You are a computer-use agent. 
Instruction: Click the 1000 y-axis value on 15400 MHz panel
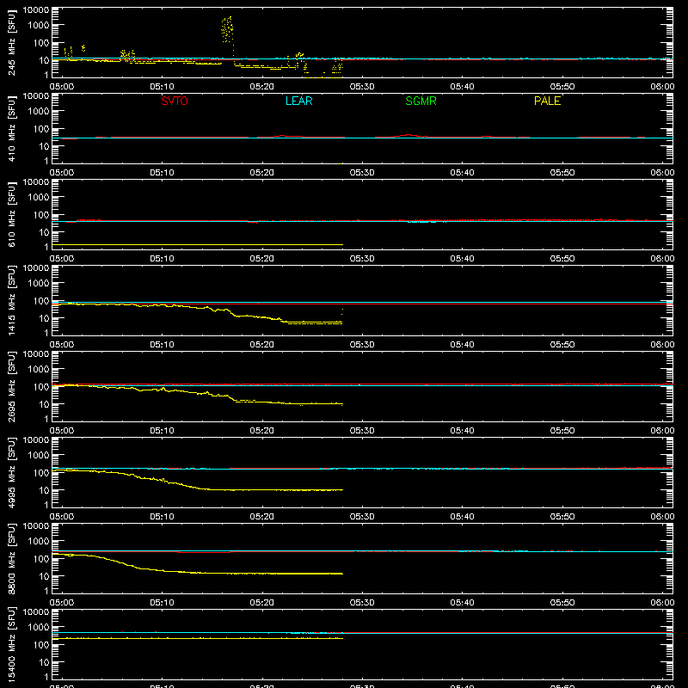click(x=38, y=627)
